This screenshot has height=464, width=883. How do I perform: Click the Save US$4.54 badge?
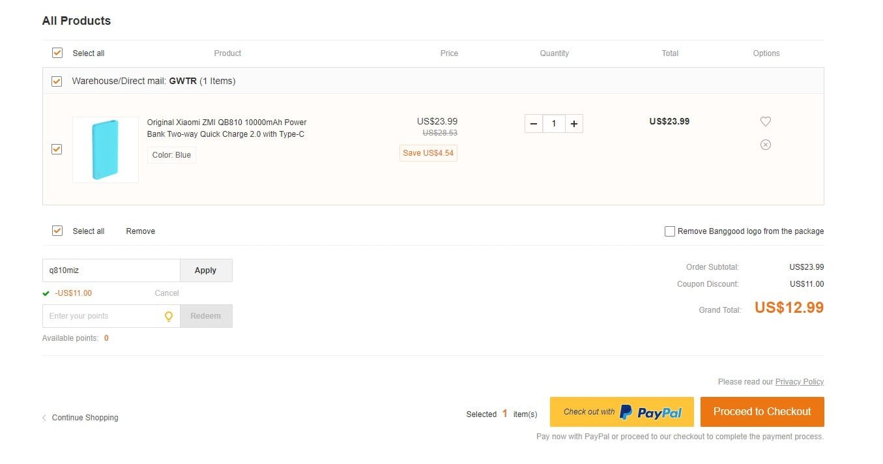[428, 153]
